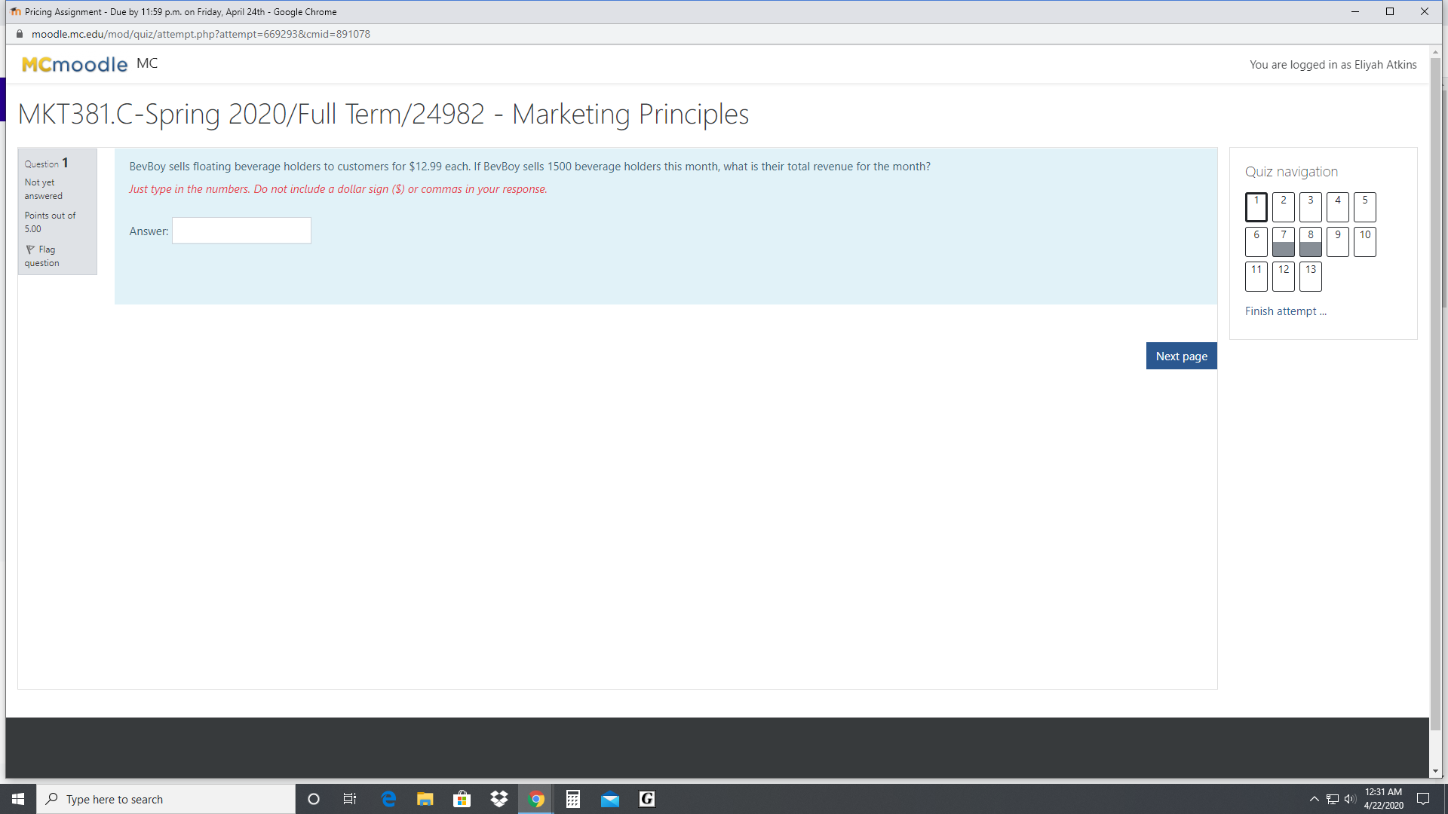Click the Grammarly icon in taskbar

pos(646,798)
